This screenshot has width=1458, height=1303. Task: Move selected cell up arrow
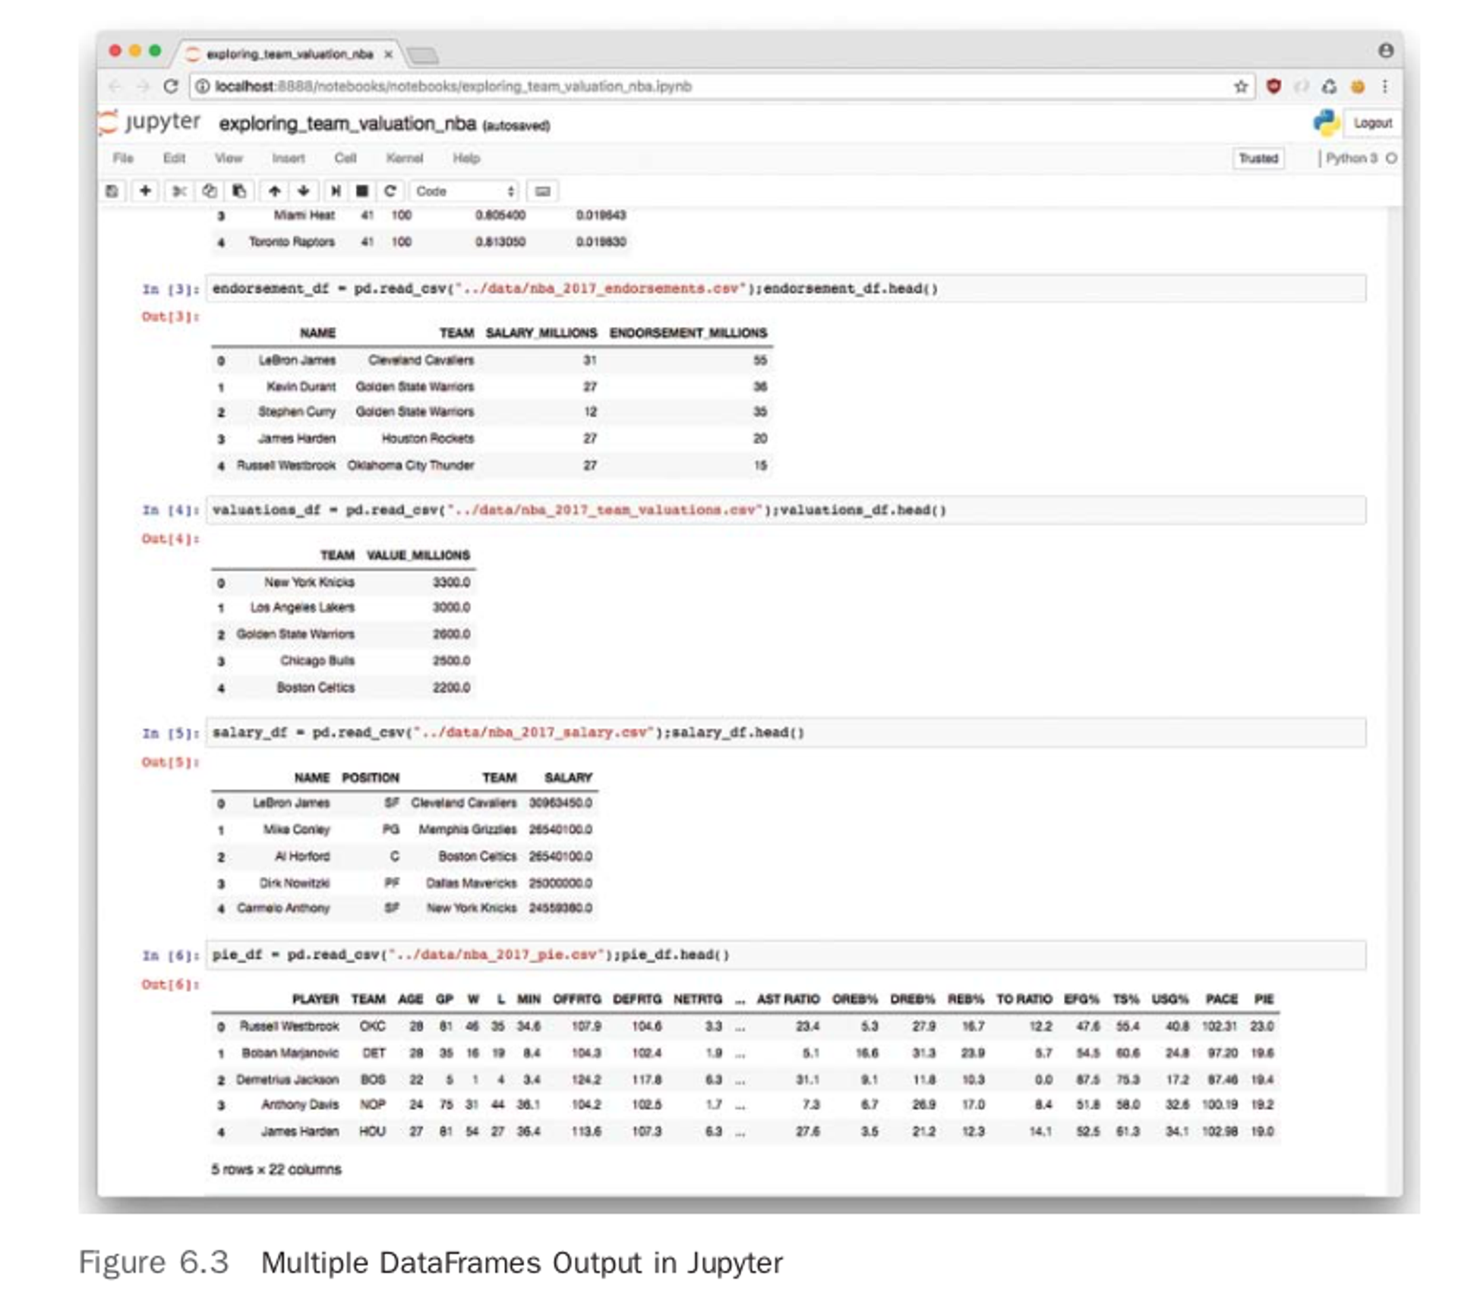[274, 191]
